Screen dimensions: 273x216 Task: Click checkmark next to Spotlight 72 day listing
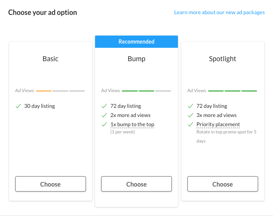(x=190, y=106)
